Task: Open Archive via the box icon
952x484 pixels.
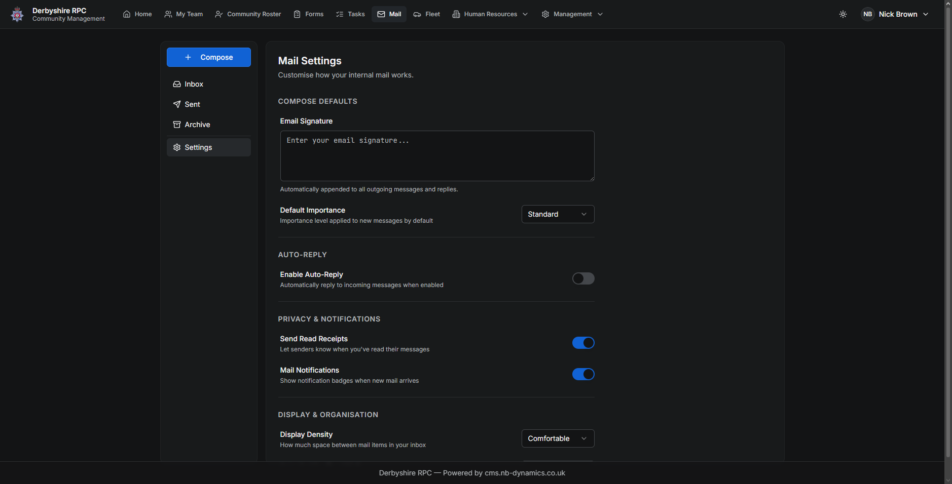Action: (177, 125)
